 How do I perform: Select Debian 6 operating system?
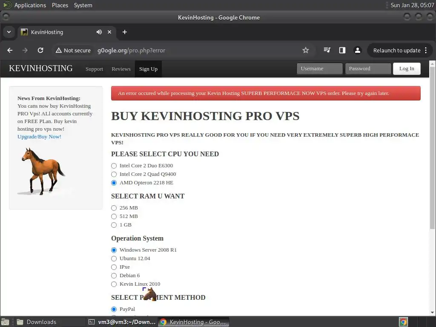[114, 275]
